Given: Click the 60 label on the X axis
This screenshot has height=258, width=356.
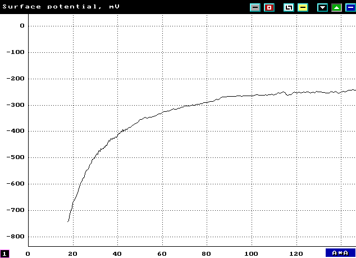Looking at the screenshot, I should pos(162,254).
